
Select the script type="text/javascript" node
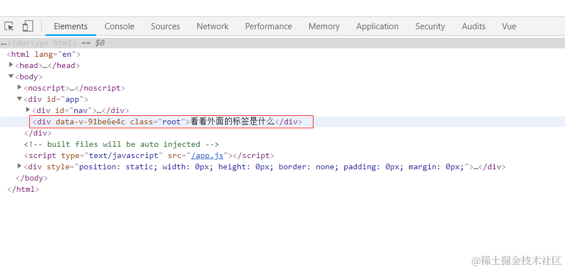tap(149, 155)
